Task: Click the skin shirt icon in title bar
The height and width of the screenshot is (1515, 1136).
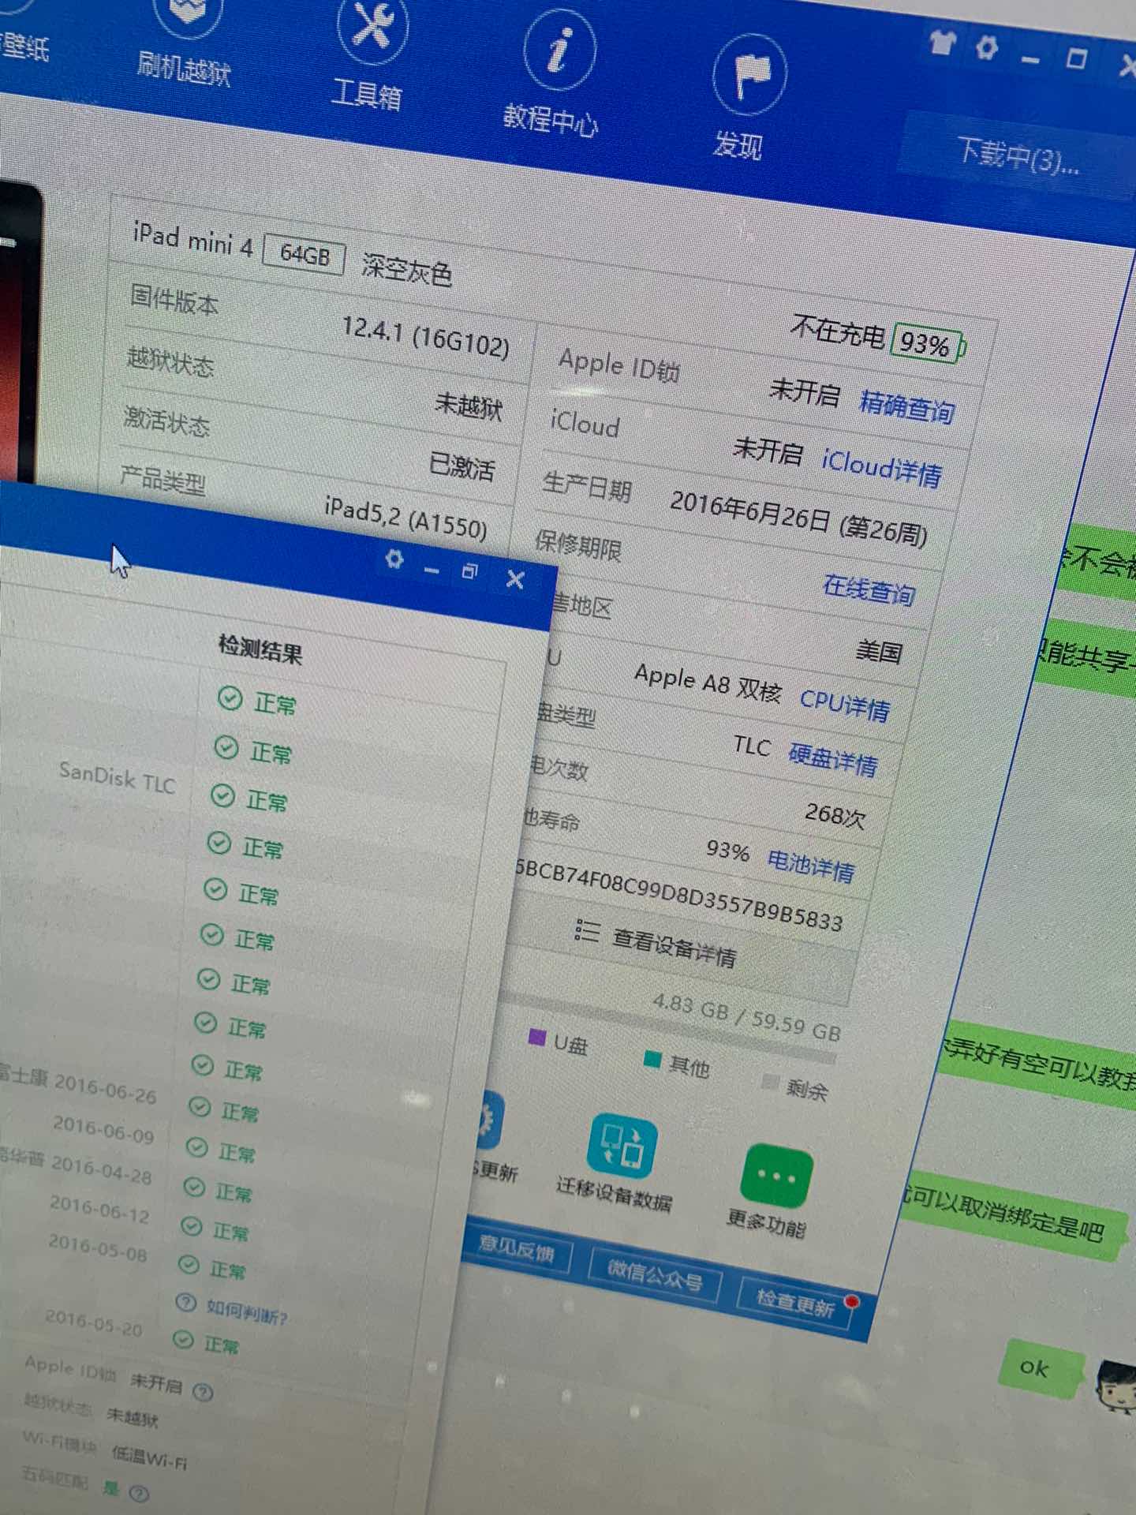Action: pos(941,41)
